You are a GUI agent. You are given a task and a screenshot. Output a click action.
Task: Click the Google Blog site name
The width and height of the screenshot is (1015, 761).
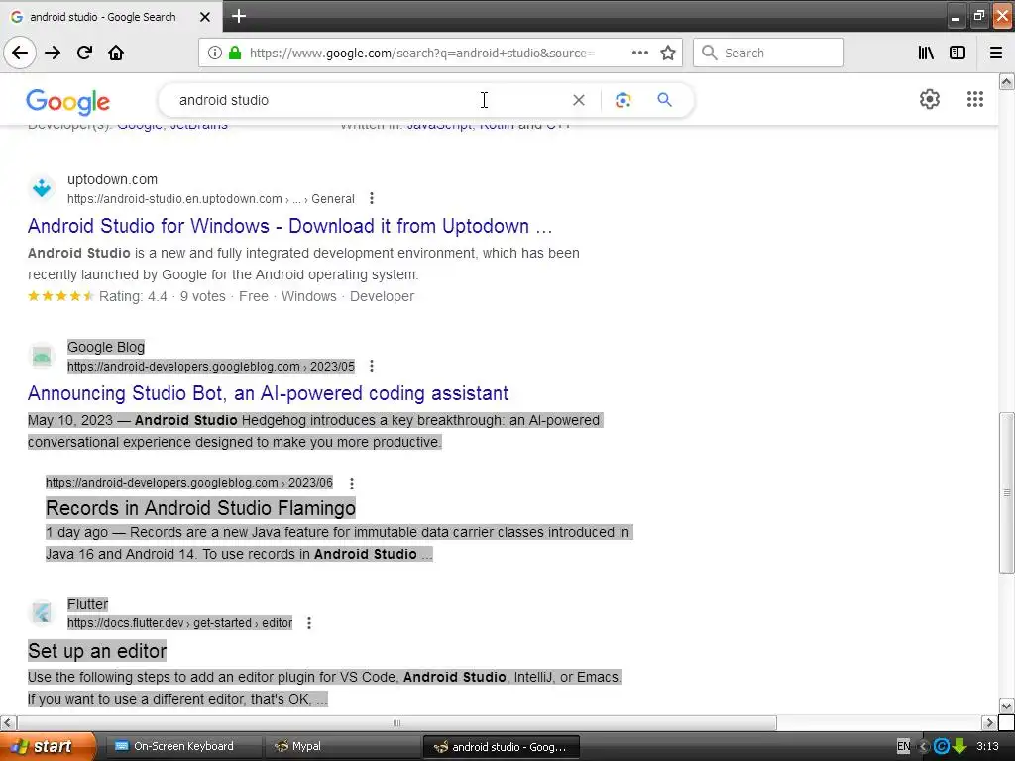(x=106, y=348)
